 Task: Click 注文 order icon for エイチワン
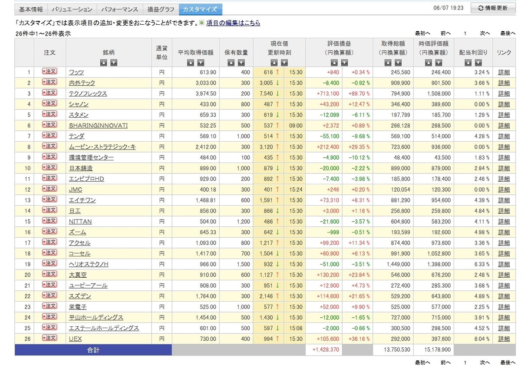click(49, 199)
